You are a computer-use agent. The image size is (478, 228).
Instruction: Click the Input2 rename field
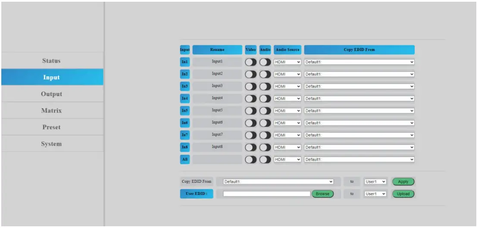(217, 74)
